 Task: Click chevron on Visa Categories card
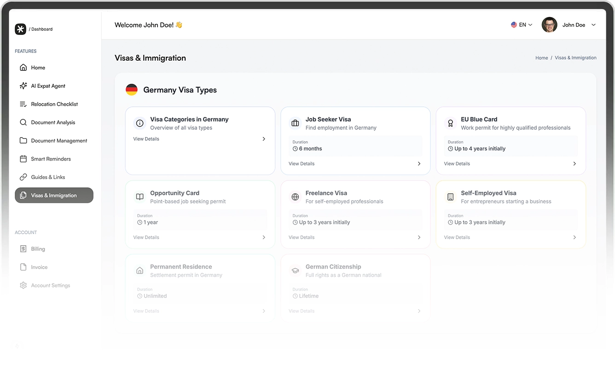(264, 139)
